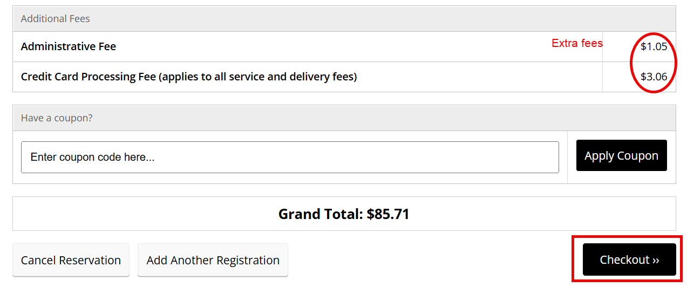Click the $85.71 grand total amount
The image size is (687, 287).
tap(388, 214)
